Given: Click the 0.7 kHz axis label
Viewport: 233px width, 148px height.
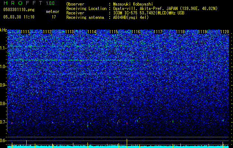Looking at the screenshot, I should tap(3, 122).
